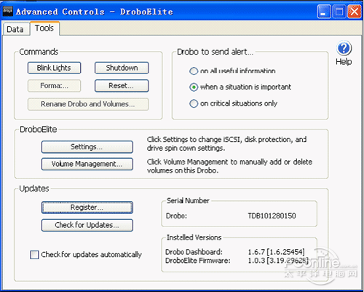
Task: Click DroboElite Firmware version 1.0.3 value
Action: click(278, 261)
